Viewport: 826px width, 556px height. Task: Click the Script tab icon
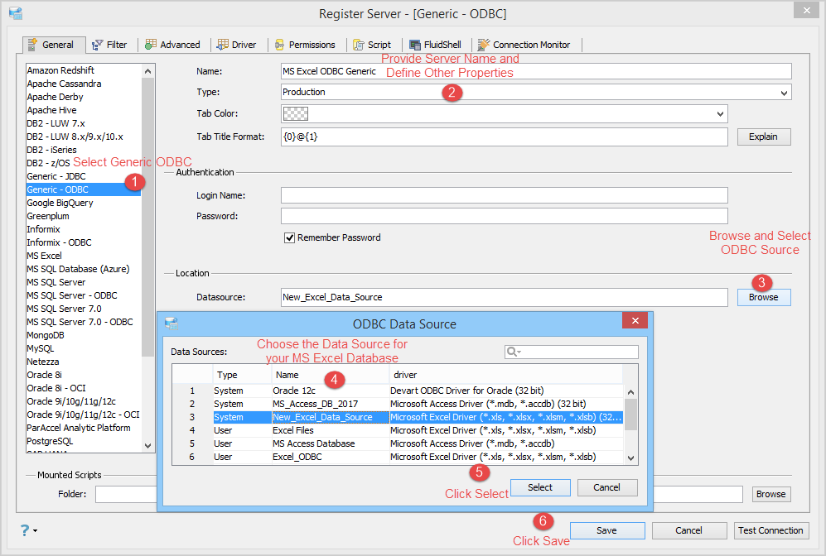(x=358, y=45)
